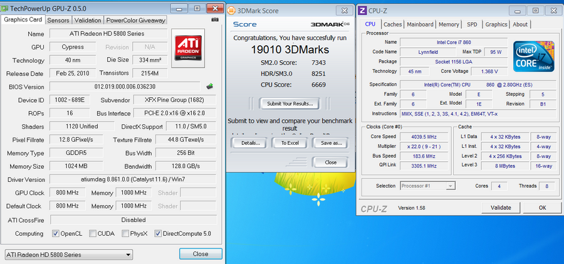Screen dimensions: 564x264
Task: Click the CPU-Z purple Z title icon
Action: click(363, 11)
